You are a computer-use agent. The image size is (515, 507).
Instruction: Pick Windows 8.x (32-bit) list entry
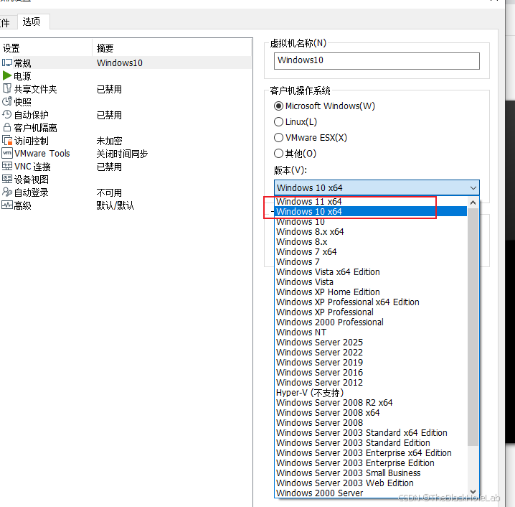[x=371, y=242]
